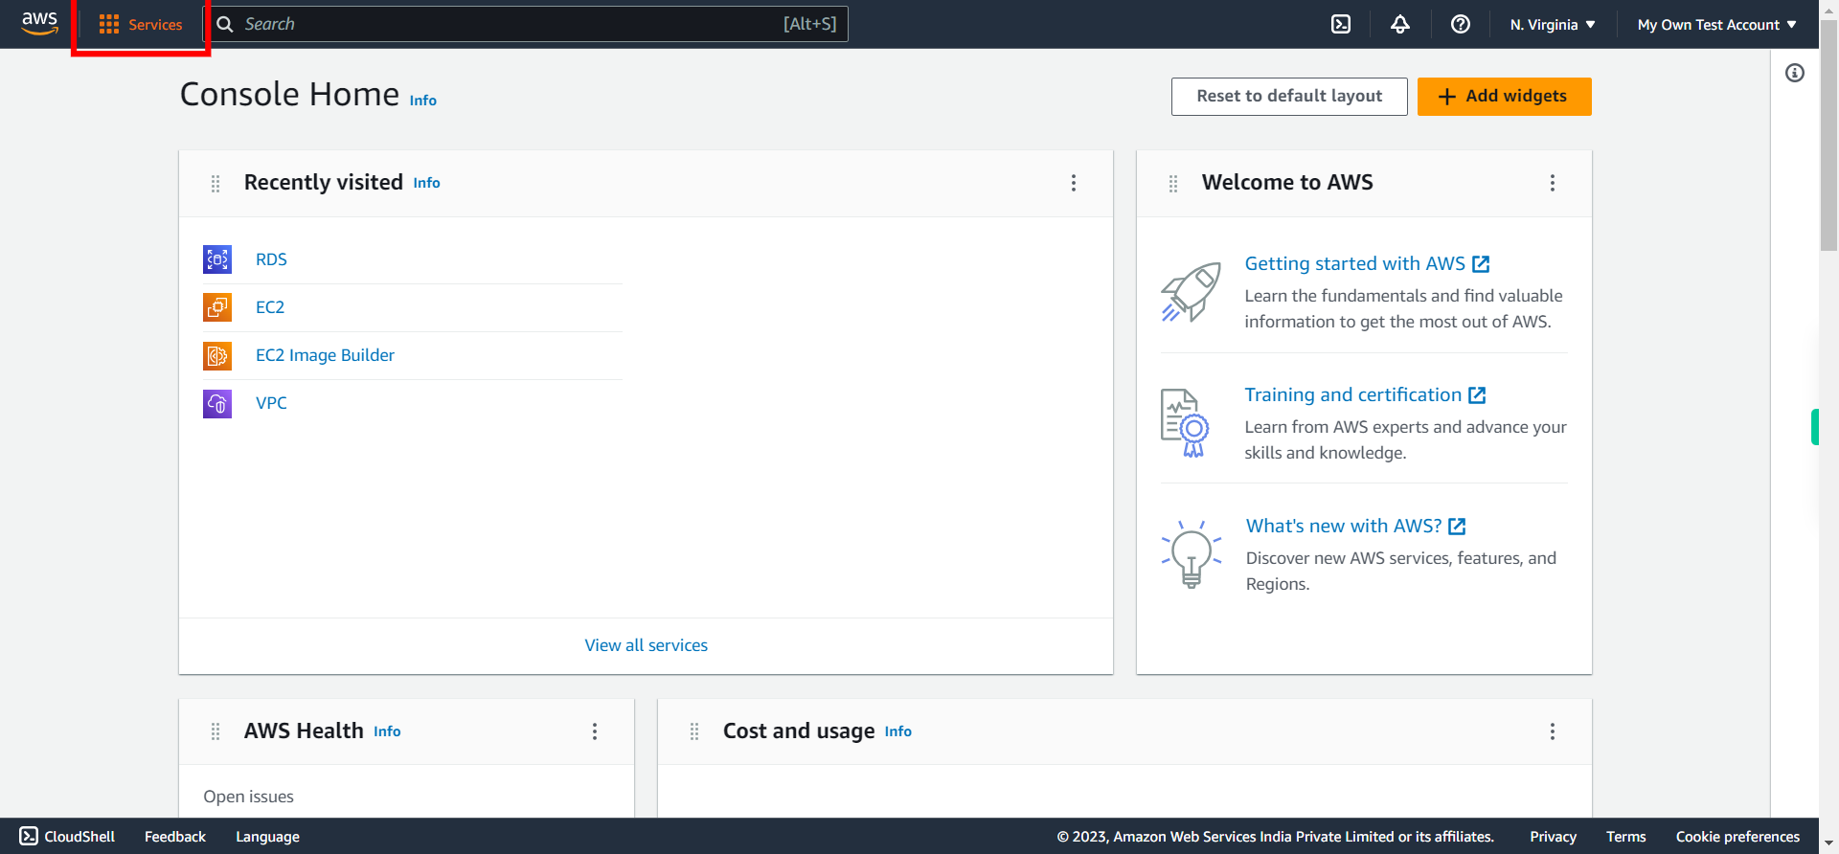The height and width of the screenshot is (854, 1839).
Task: Click Info link beside AWS Health
Action: click(x=387, y=731)
